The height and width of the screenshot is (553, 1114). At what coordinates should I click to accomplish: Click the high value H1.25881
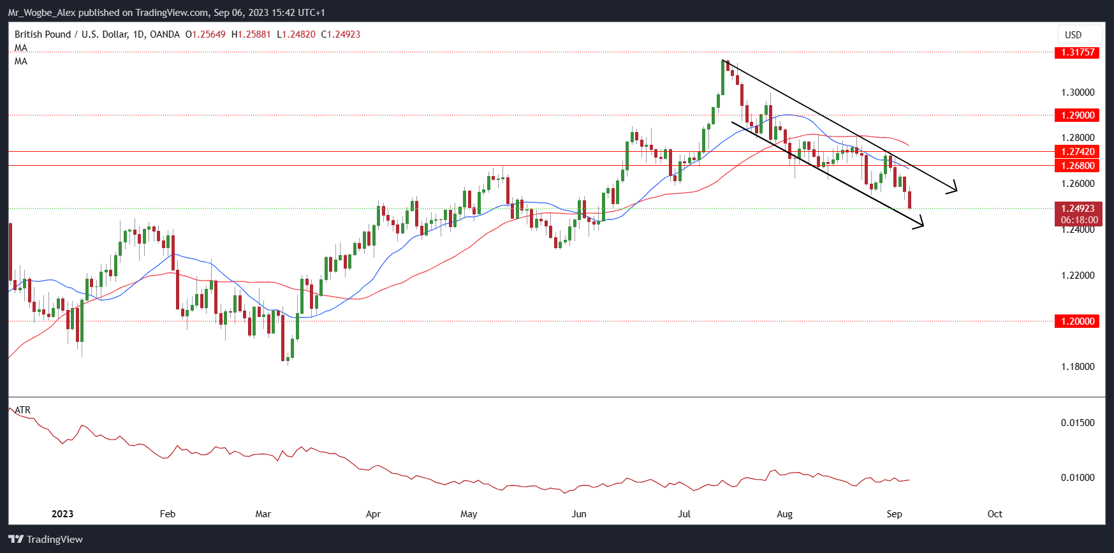point(251,34)
